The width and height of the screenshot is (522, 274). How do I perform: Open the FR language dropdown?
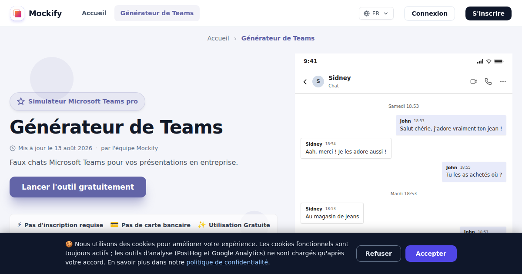[x=376, y=13]
